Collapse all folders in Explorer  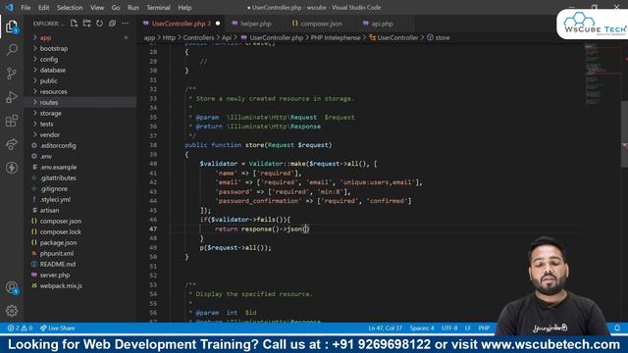pyautogui.click(x=112, y=24)
